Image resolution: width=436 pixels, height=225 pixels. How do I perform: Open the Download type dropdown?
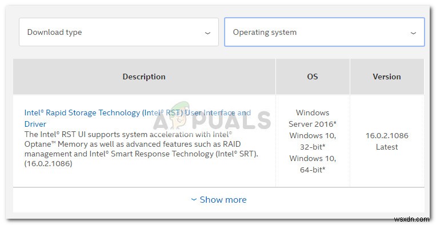point(119,32)
